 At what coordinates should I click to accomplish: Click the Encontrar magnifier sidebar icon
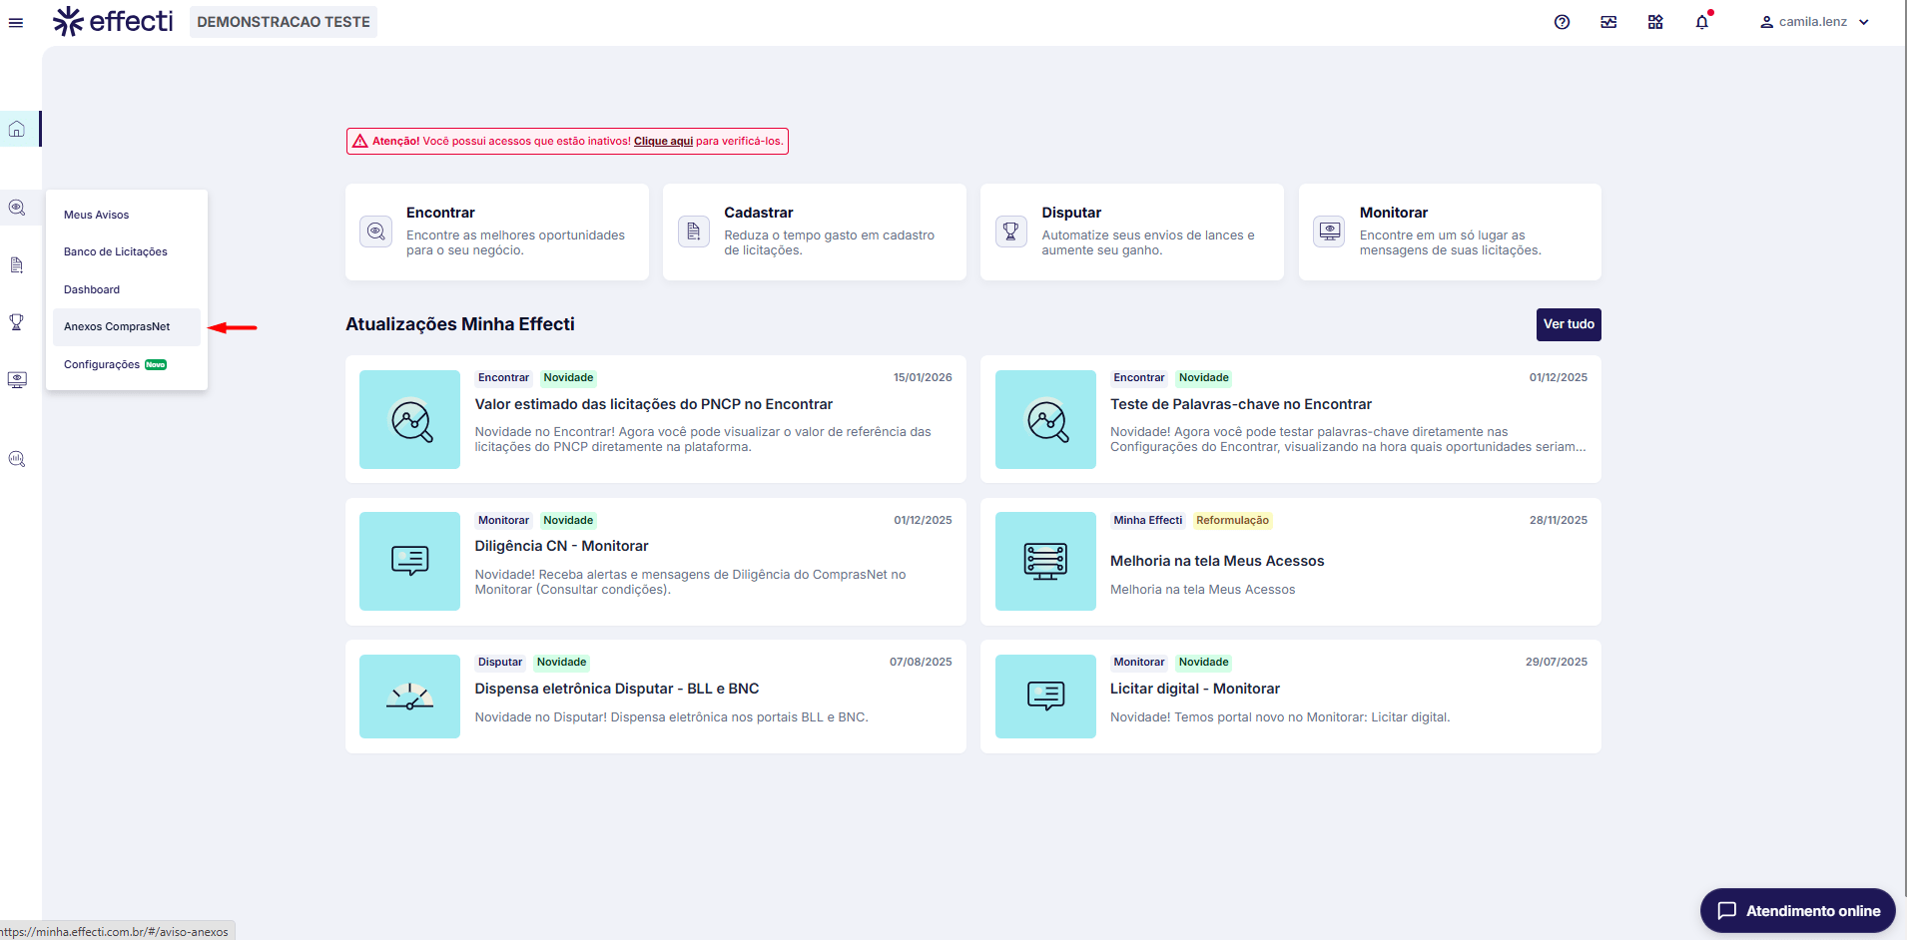(x=17, y=208)
